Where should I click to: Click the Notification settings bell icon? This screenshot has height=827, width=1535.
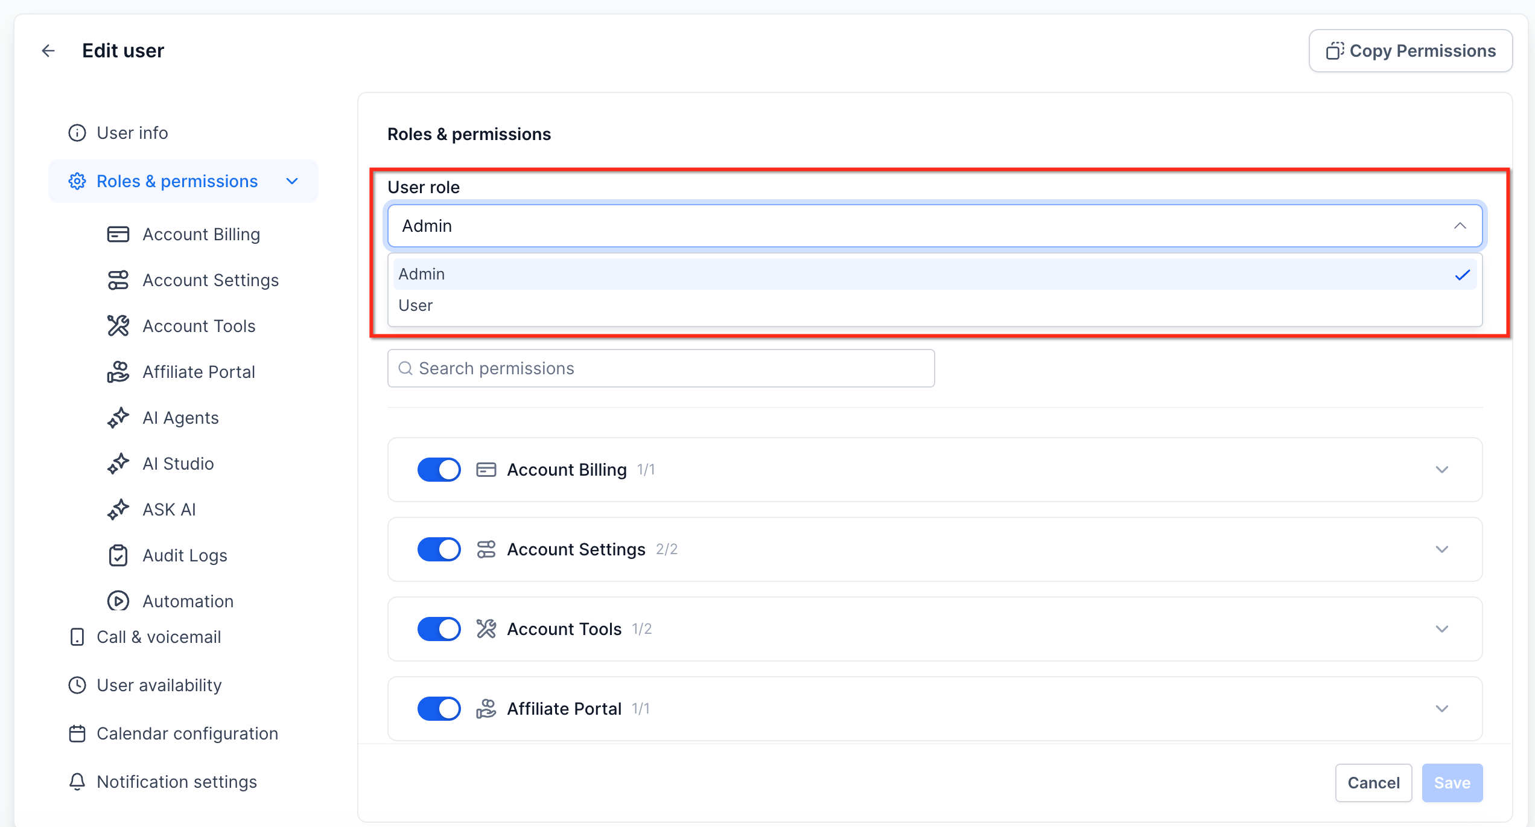[x=77, y=782]
